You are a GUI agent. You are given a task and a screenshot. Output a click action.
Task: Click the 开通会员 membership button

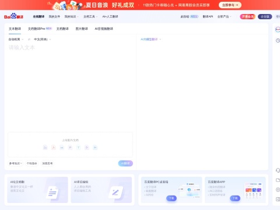coord(247,16)
